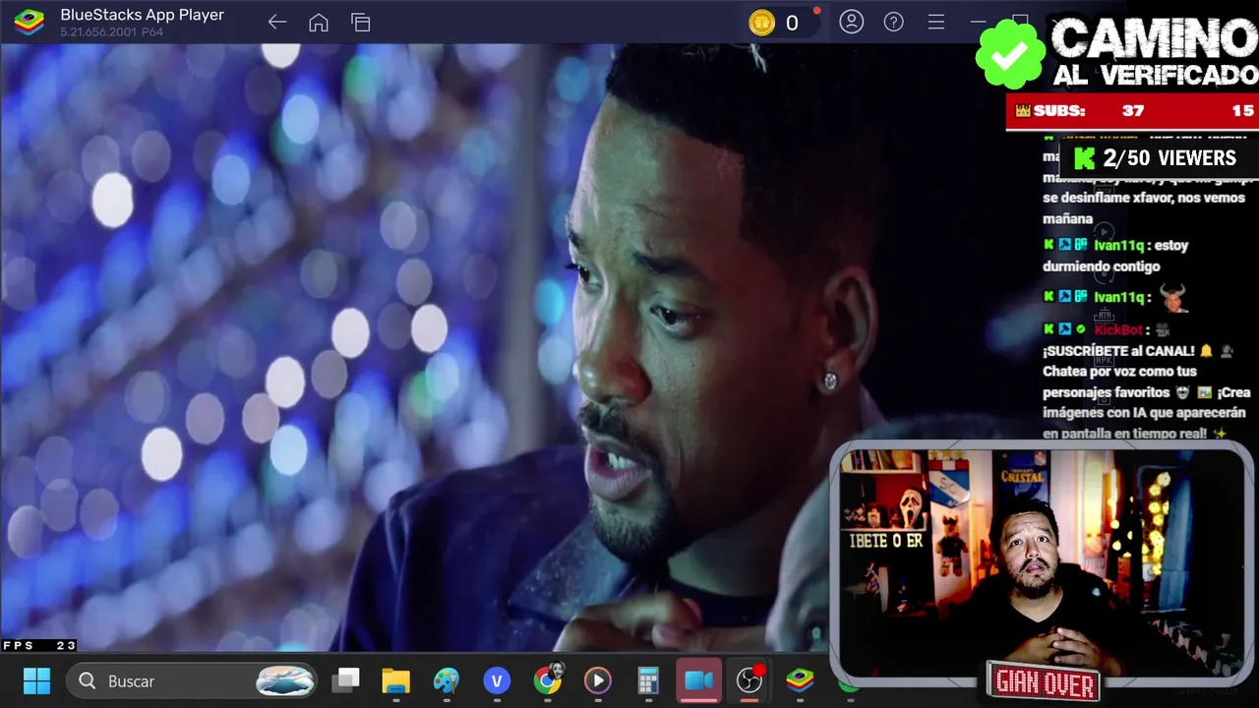Open BlueStacks hamburger menu
Image resolution: width=1259 pixels, height=708 pixels.
coord(936,22)
